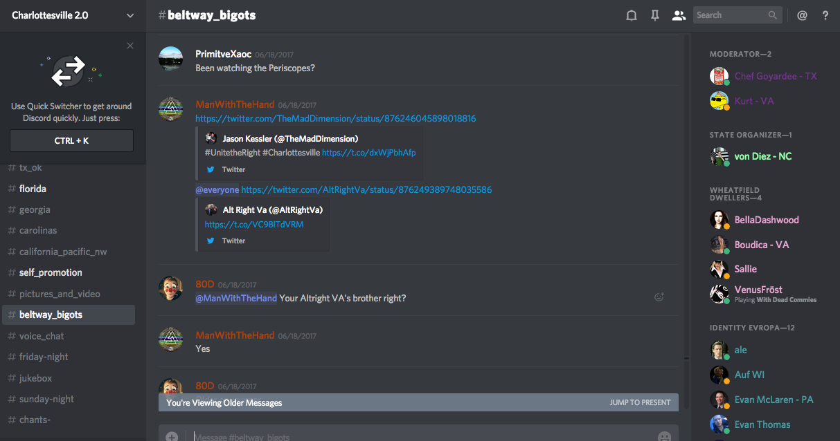Viewport: 840px width, 441px height.
Task: Click the upload plus button in message box
Action: coord(172,436)
